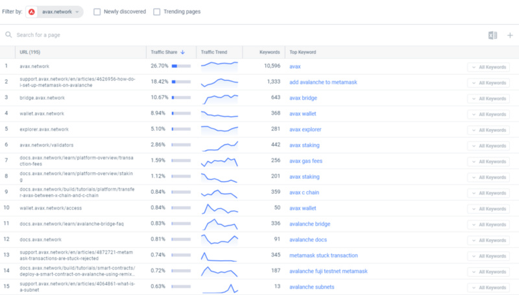Expand All Keywords for wallet.avax.network row
The width and height of the screenshot is (519, 295).
pyautogui.click(x=489, y=114)
